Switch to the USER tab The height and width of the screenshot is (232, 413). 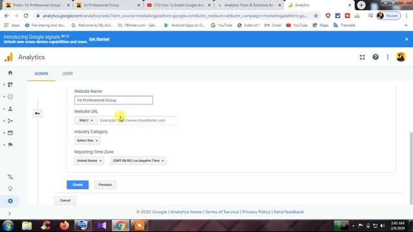point(68,73)
